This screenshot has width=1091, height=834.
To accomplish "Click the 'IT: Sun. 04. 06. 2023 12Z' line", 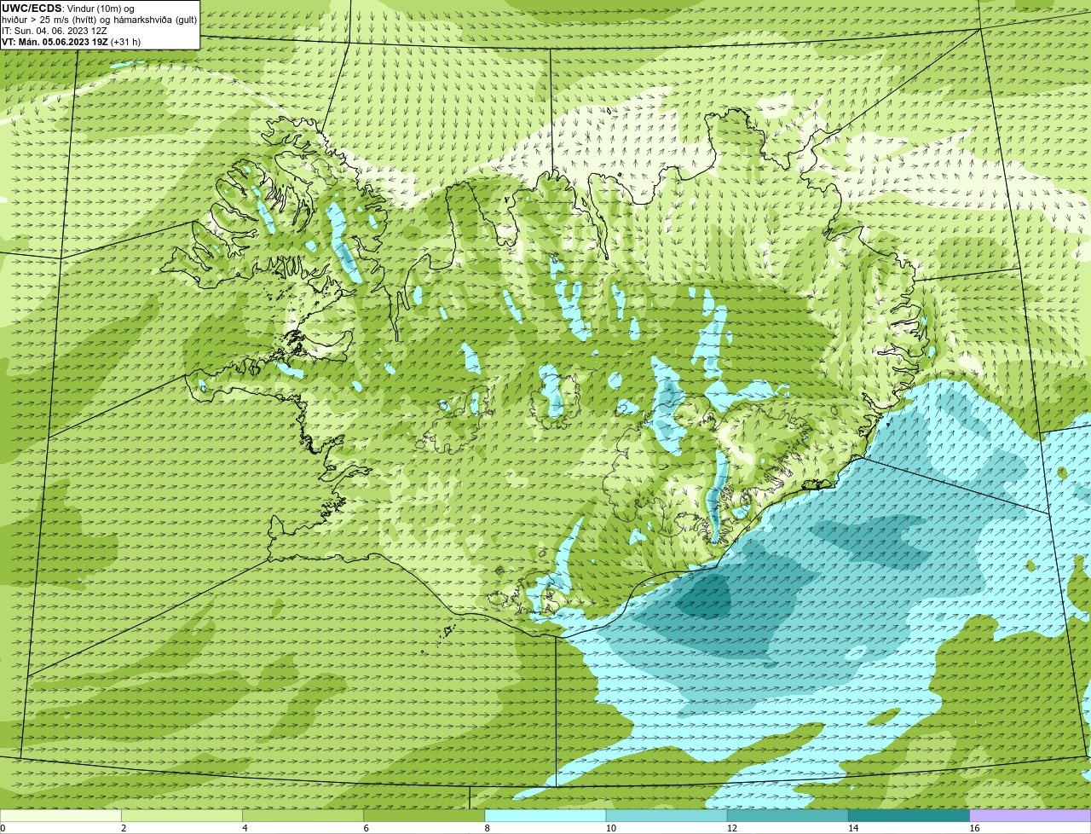I will coord(55,31).
